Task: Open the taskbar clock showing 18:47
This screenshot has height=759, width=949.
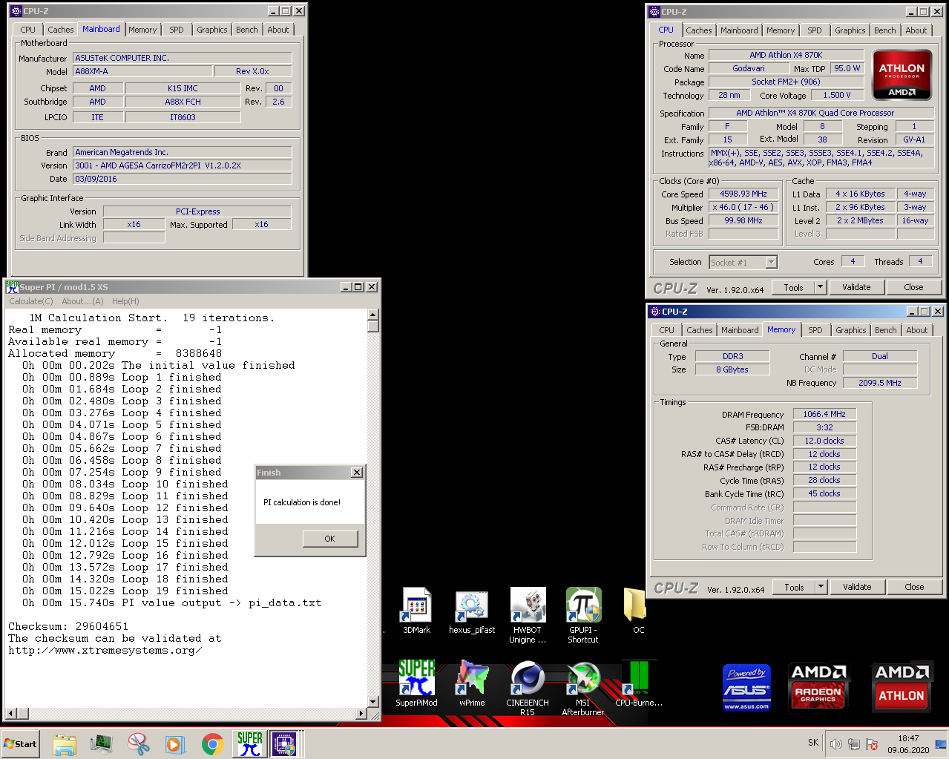Action: click(908, 743)
